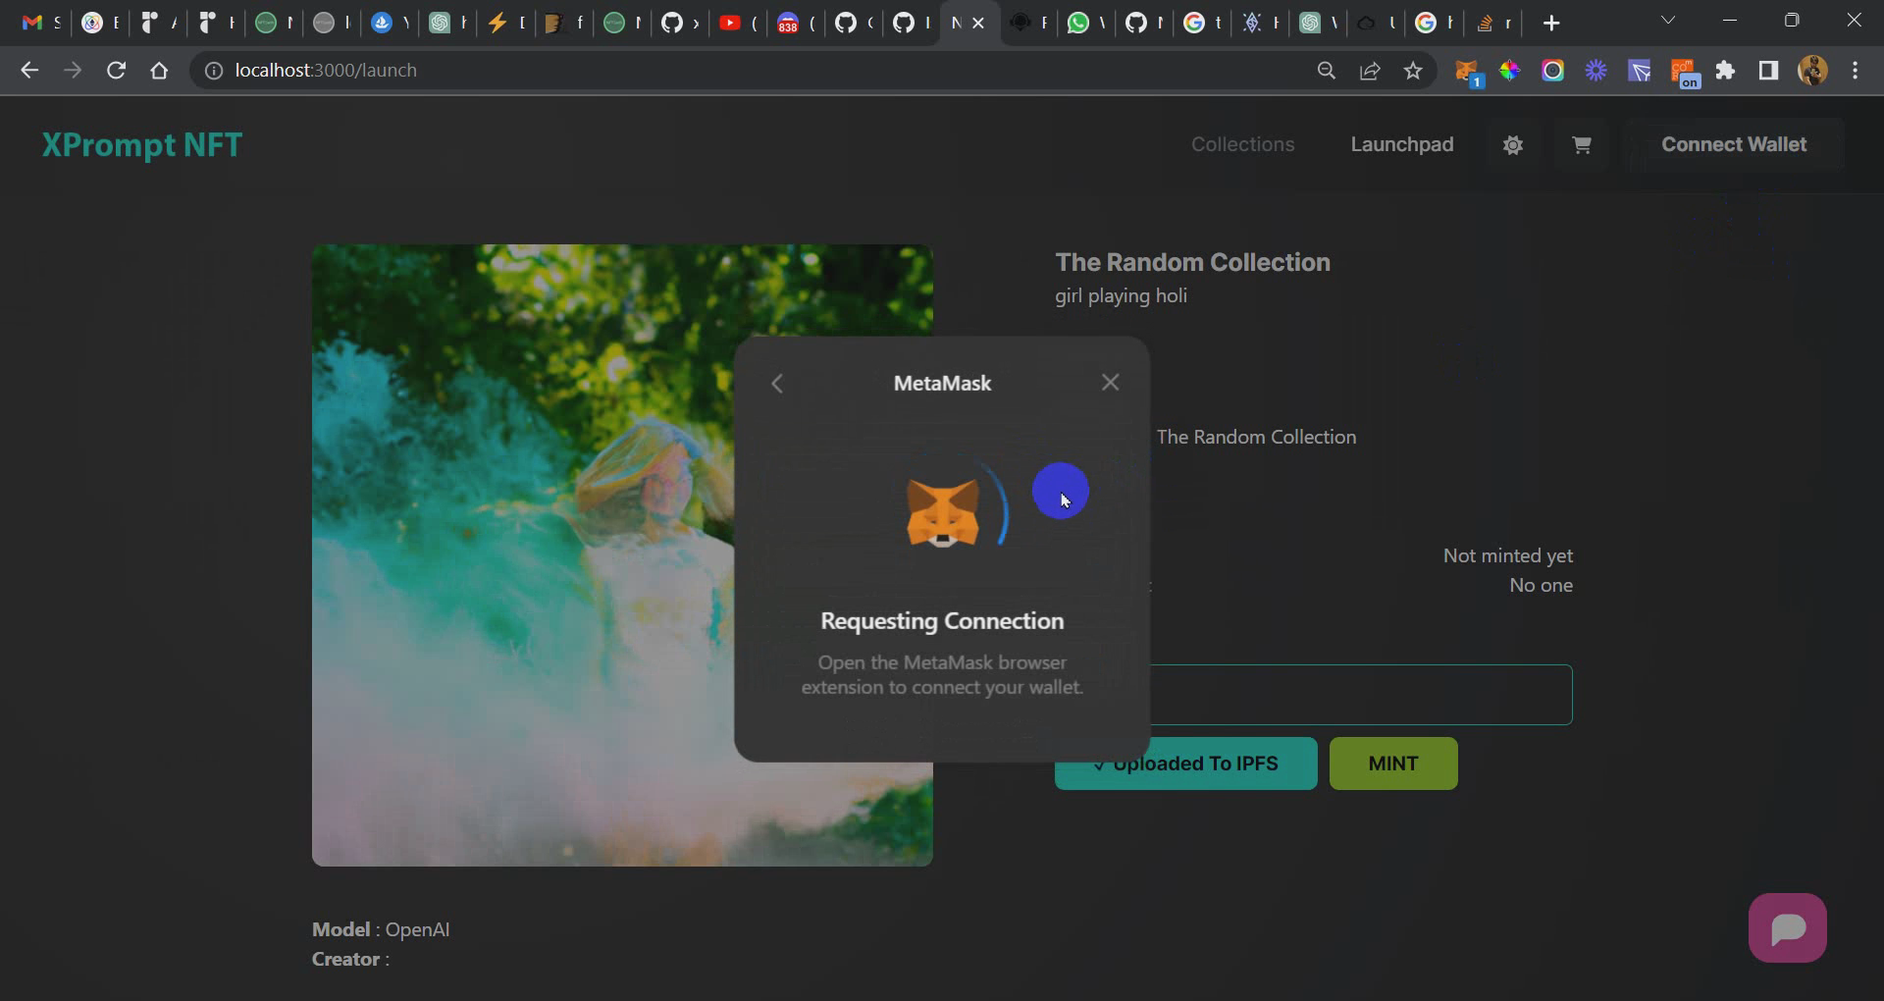Open the zoom magnifier in address bar
Image resolution: width=1884 pixels, height=1001 pixels.
coord(1327,71)
